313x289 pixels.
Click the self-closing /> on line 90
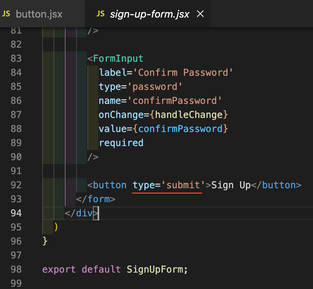(93, 157)
